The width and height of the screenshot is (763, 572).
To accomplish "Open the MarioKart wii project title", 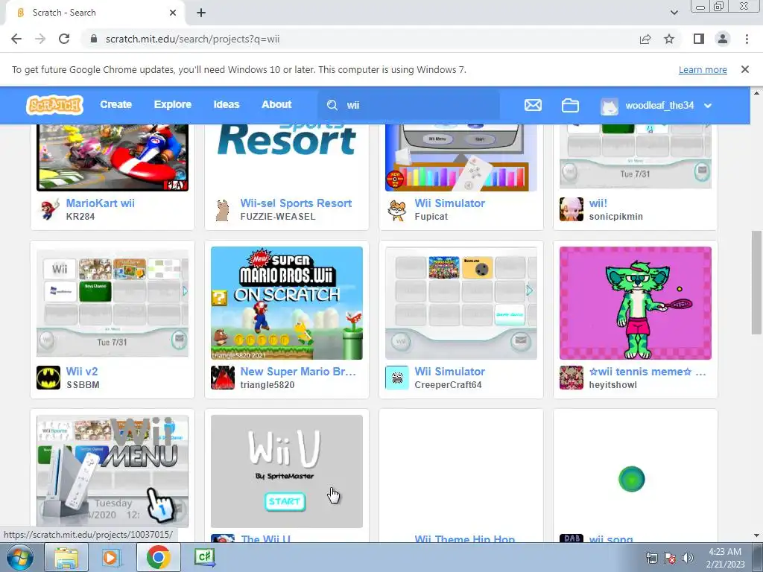I will pyautogui.click(x=101, y=203).
